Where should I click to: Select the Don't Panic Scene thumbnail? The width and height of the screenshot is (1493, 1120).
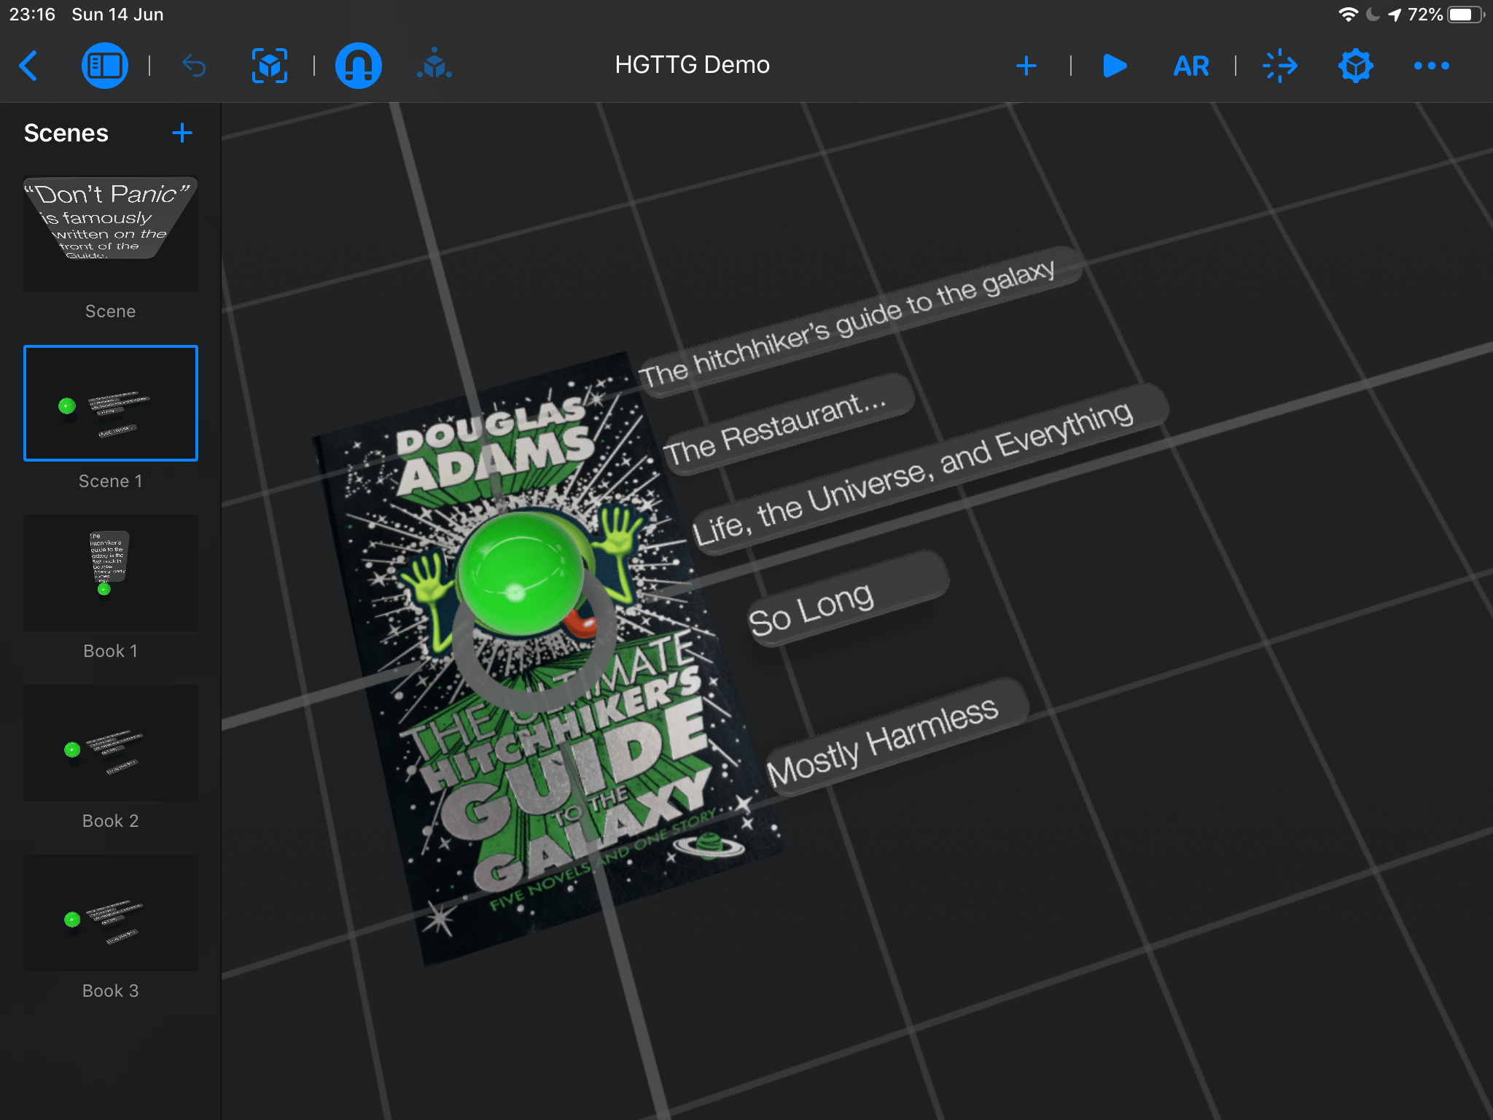click(x=111, y=233)
